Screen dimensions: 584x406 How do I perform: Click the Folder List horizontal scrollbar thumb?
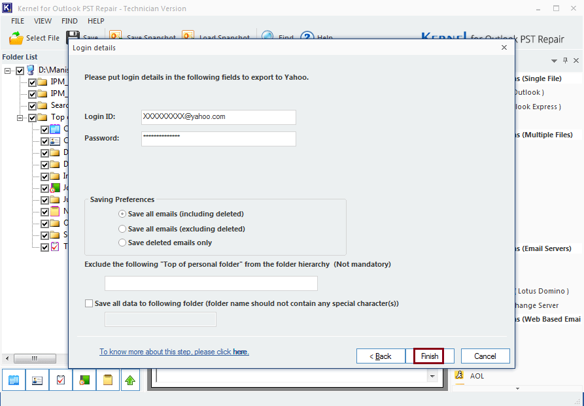(x=35, y=359)
